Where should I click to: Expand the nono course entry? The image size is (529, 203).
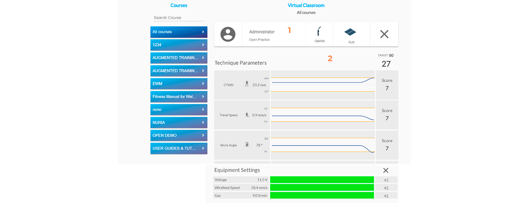click(179, 110)
